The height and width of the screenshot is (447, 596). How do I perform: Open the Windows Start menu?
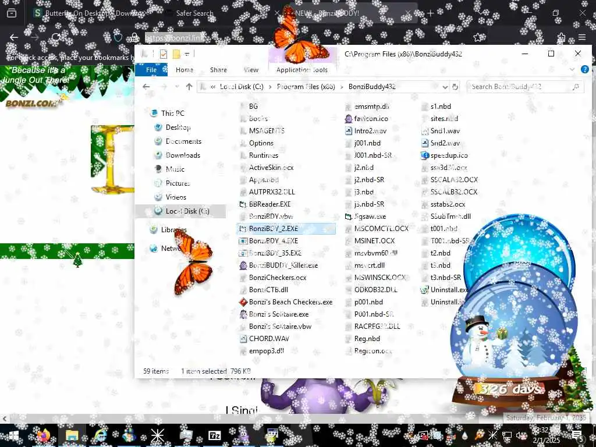[x=14, y=435]
